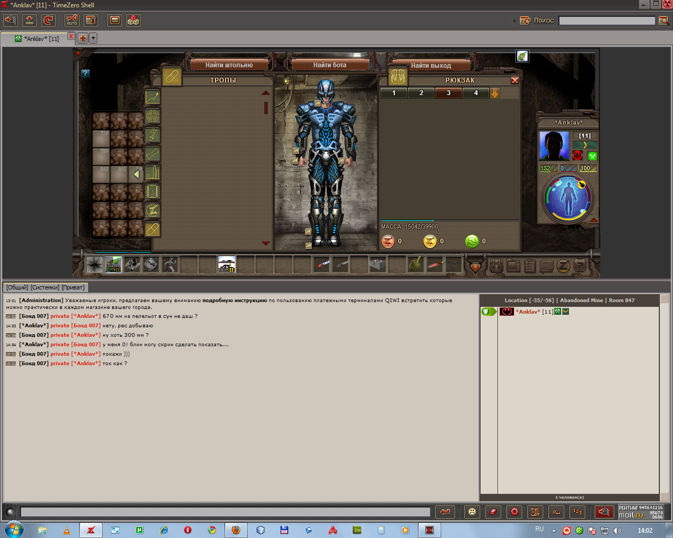Click the left arrow on mine map
This screenshot has height=538, width=673.
(x=136, y=174)
